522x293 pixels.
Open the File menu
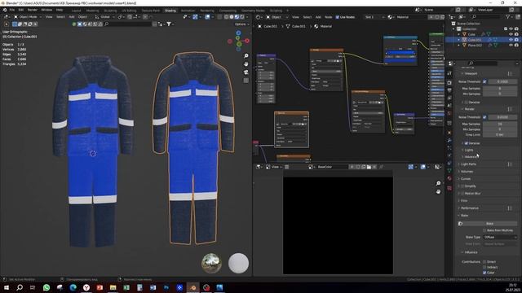pos(12,10)
